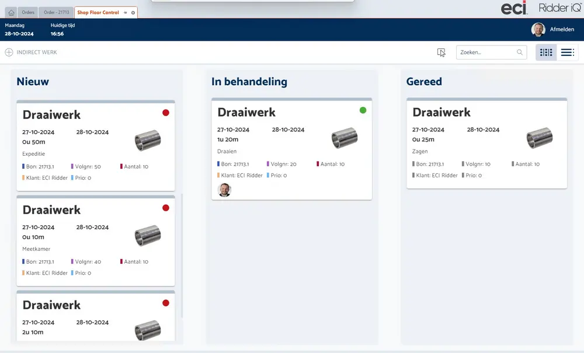Click the green status dot on Draaien card
This screenshot has width=584, height=353.
[x=363, y=110]
